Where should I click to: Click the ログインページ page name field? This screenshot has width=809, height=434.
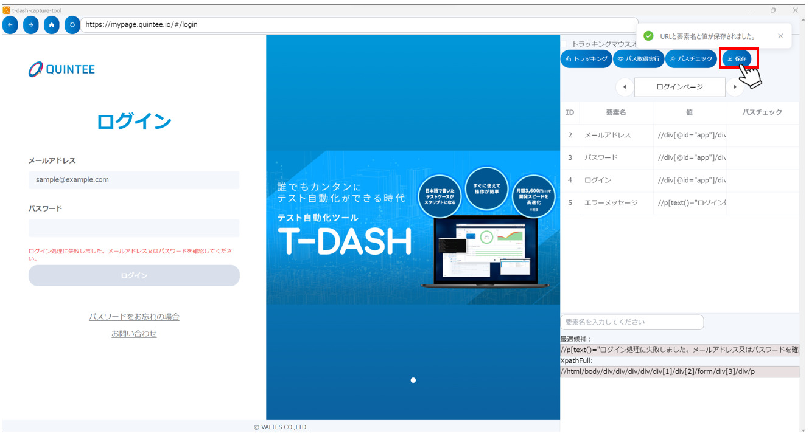coord(679,88)
